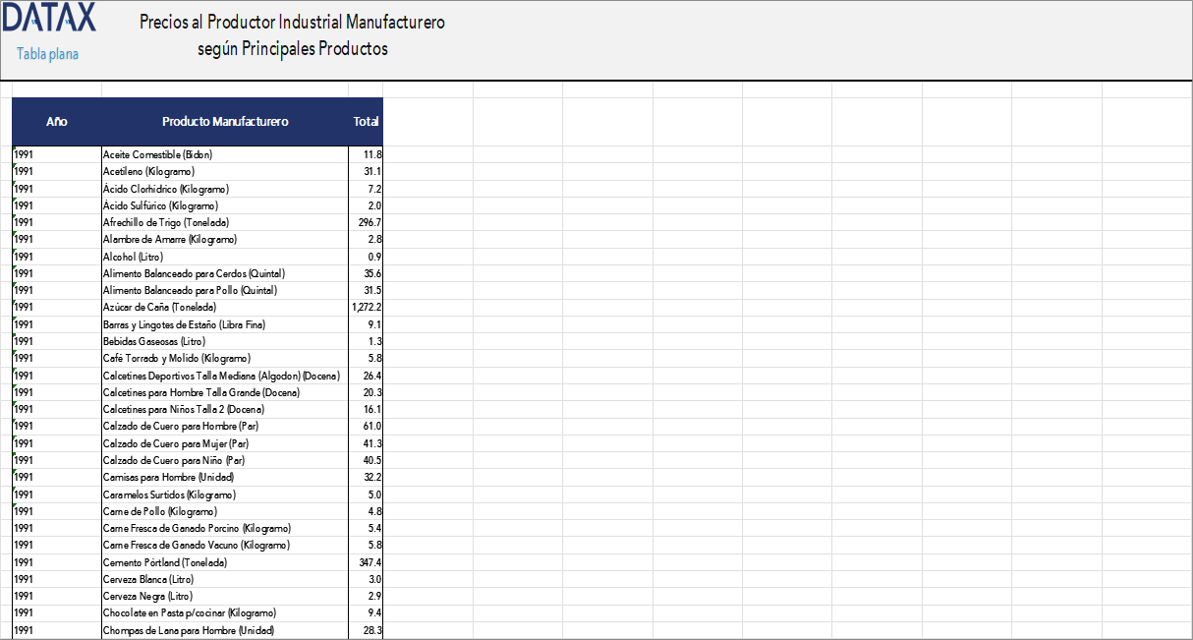Screen dimensions: 1193x640
Task: Select cell Aceite Comestible (Bidon)
Action: click(225, 154)
